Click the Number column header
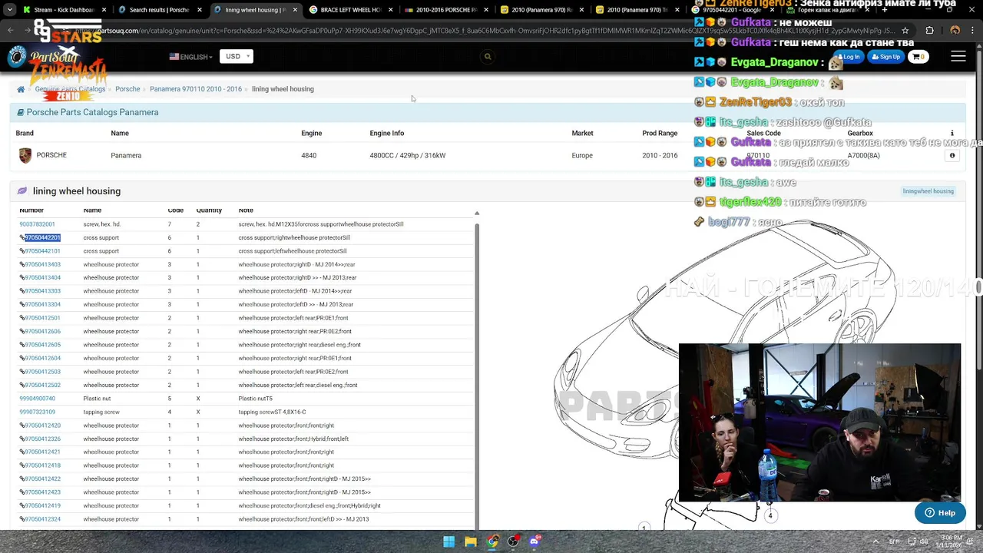This screenshot has height=553, width=983. (31, 210)
